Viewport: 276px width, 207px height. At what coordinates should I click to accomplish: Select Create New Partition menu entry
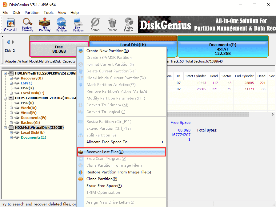(107, 51)
